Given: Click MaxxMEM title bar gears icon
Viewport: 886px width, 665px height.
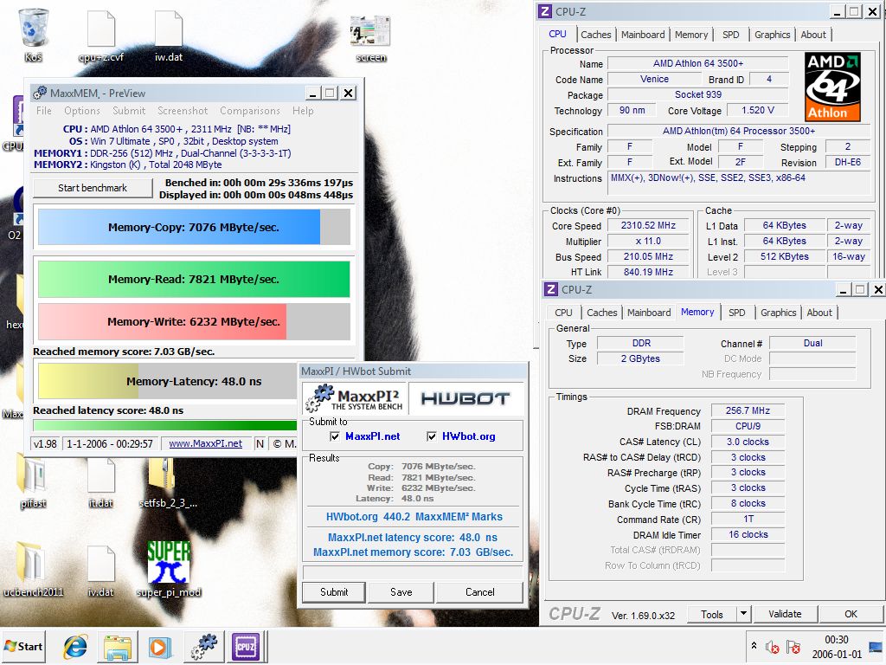Looking at the screenshot, I should pyautogui.click(x=40, y=93).
